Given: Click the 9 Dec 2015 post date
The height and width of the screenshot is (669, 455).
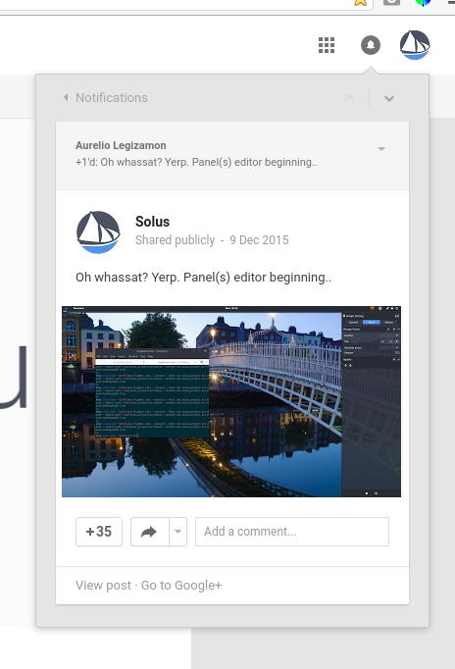Looking at the screenshot, I should coord(259,240).
